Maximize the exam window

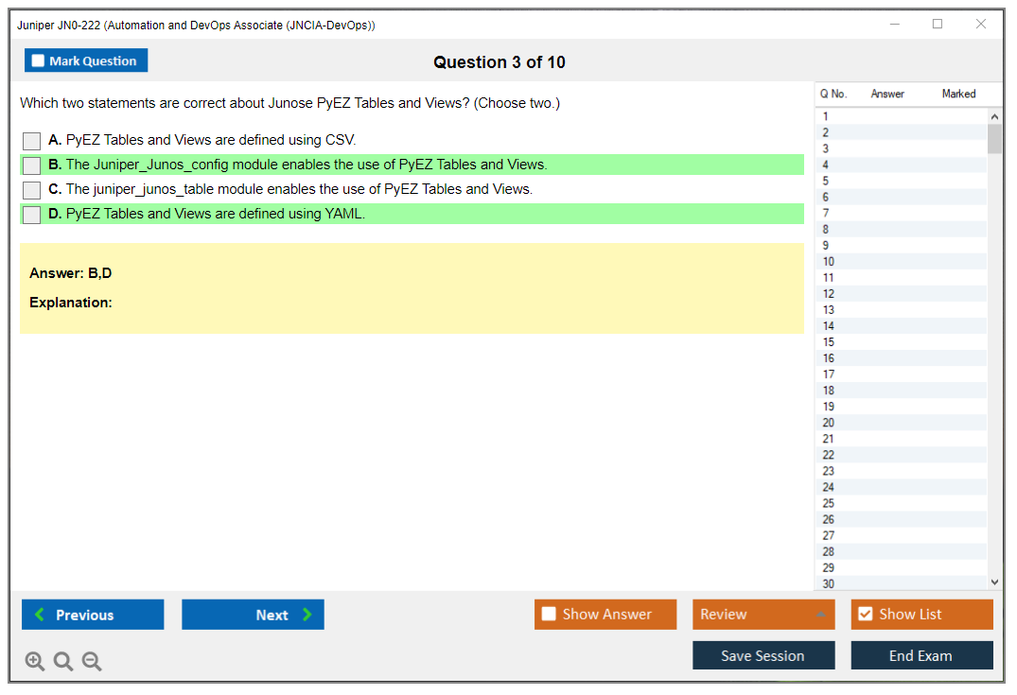[938, 25]
